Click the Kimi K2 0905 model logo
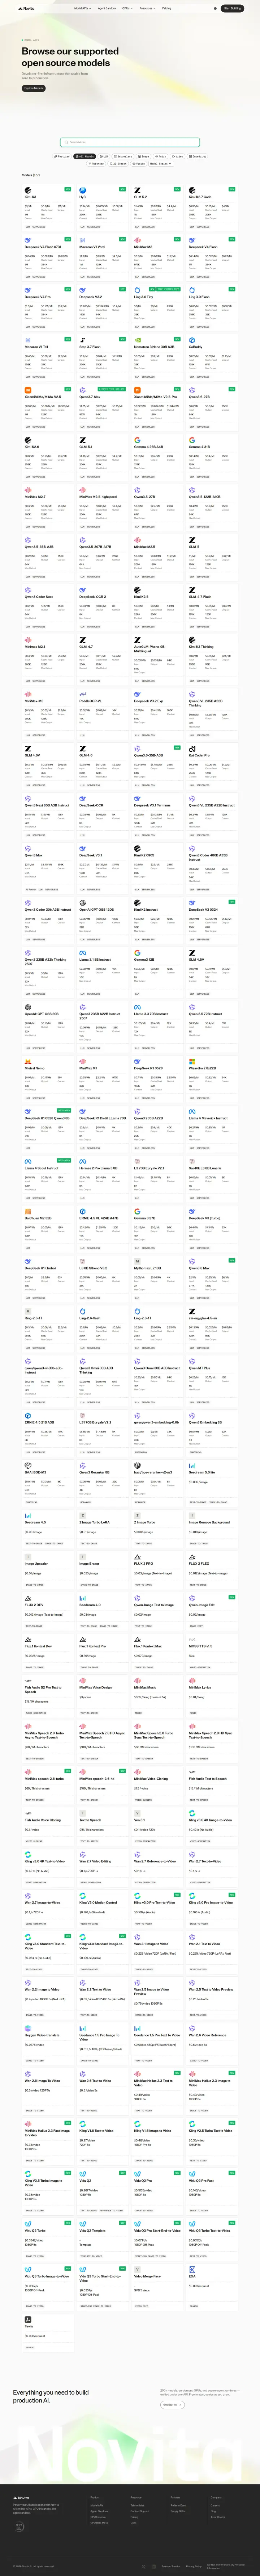 pos(138,849)
